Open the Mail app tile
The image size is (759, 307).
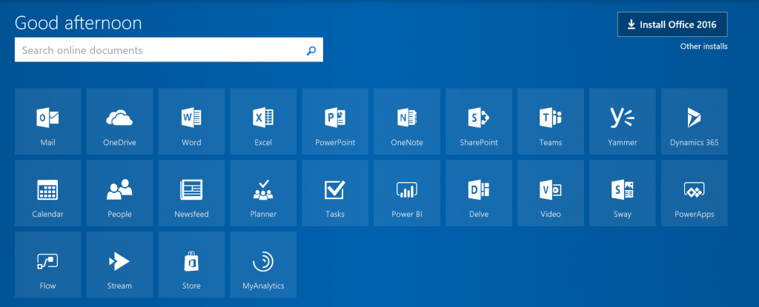coord(48,121)
